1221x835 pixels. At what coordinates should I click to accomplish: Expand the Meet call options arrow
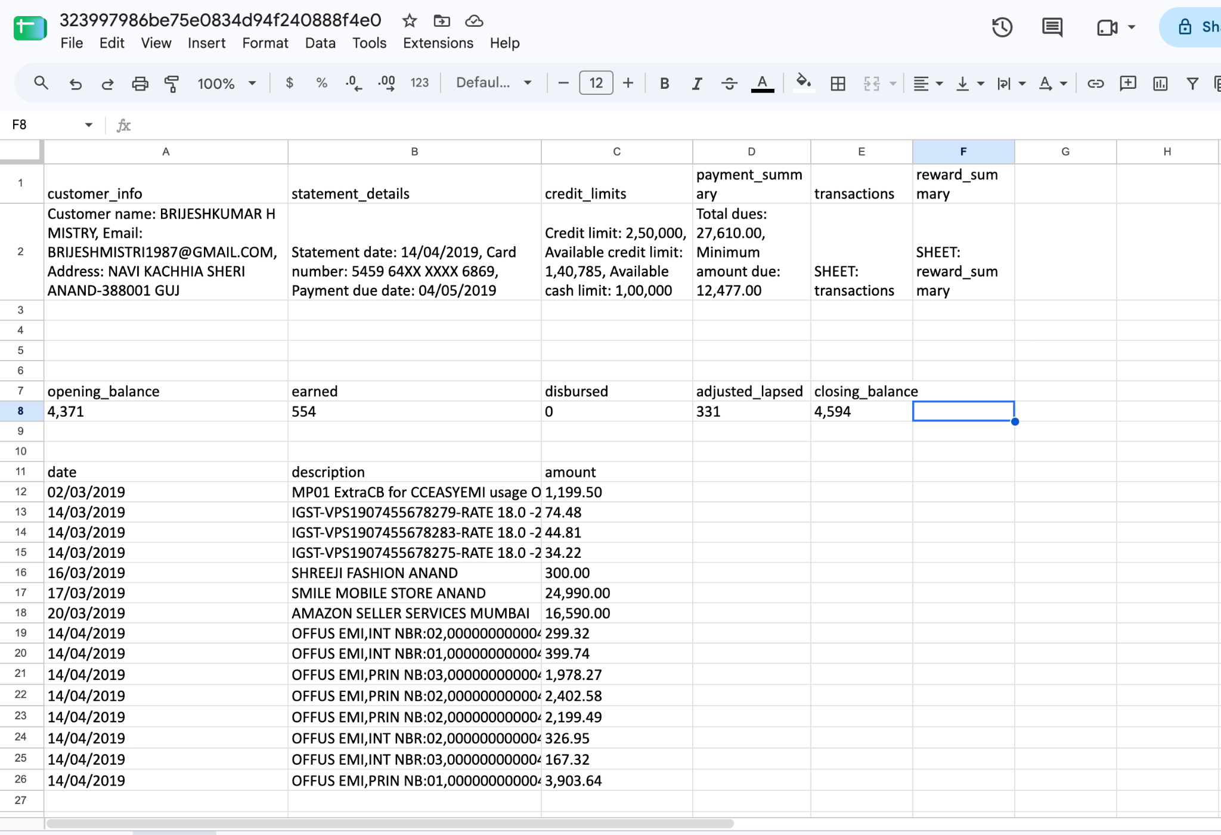click(x=1132, y=27)
